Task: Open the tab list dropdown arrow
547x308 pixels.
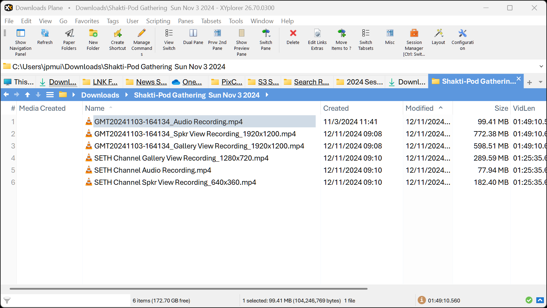Action: 540,82
